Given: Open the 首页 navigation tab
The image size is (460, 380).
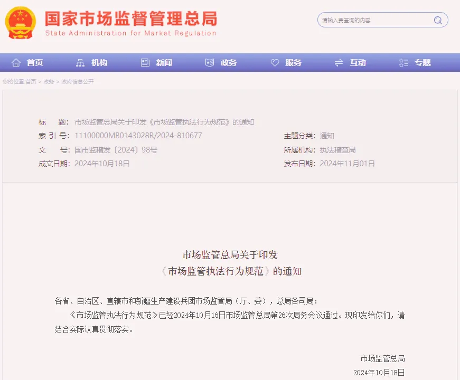Looking at the screenshot, I should (x=35, y=62).
